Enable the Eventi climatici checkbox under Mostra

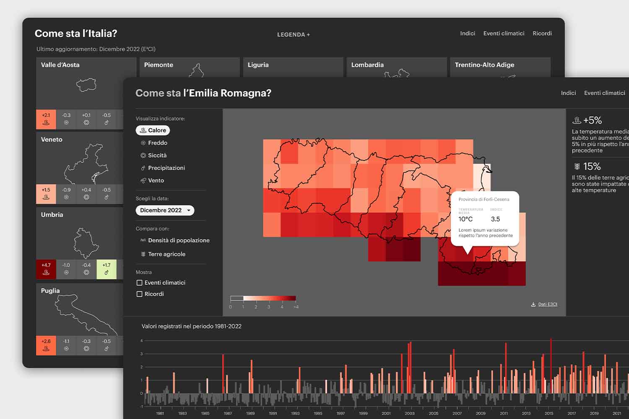[x=139, y=282]
